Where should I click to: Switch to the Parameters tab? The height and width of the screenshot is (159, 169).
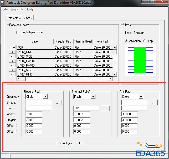(x=13, y=18)
